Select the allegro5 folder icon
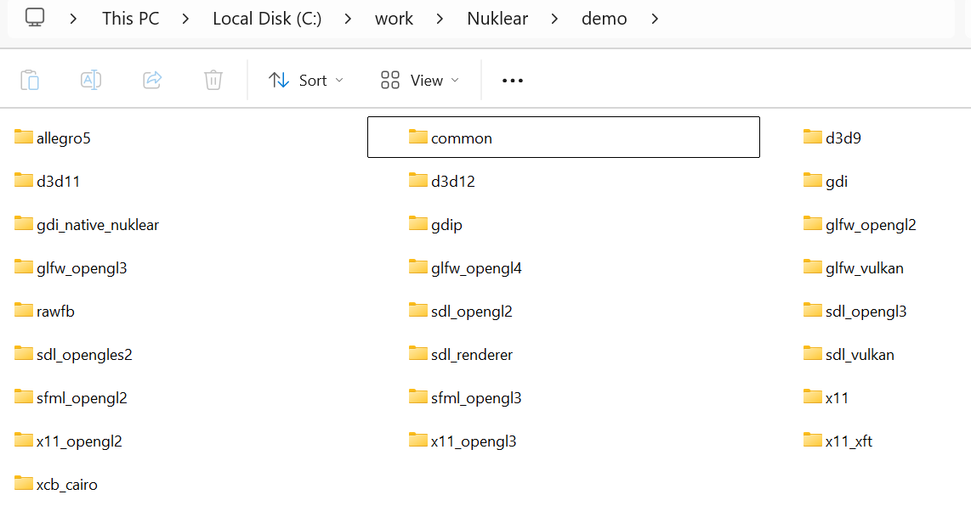971x517 pixels. coord(24,138)
